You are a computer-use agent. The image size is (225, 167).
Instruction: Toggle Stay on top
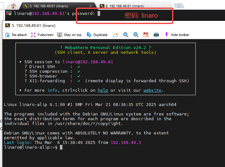(x=69, y=35)
